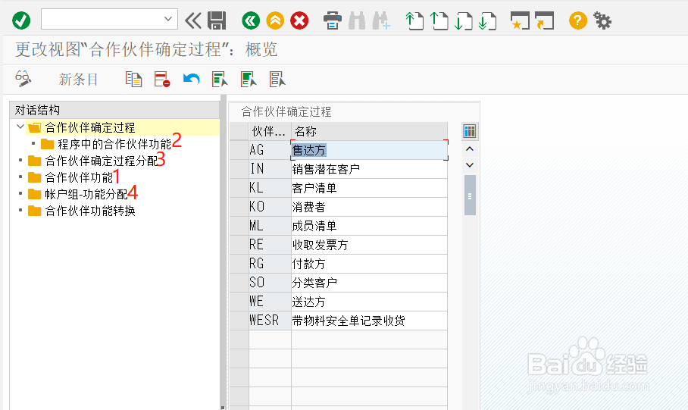Open the transaction command field dropdown

coord(167,19)
